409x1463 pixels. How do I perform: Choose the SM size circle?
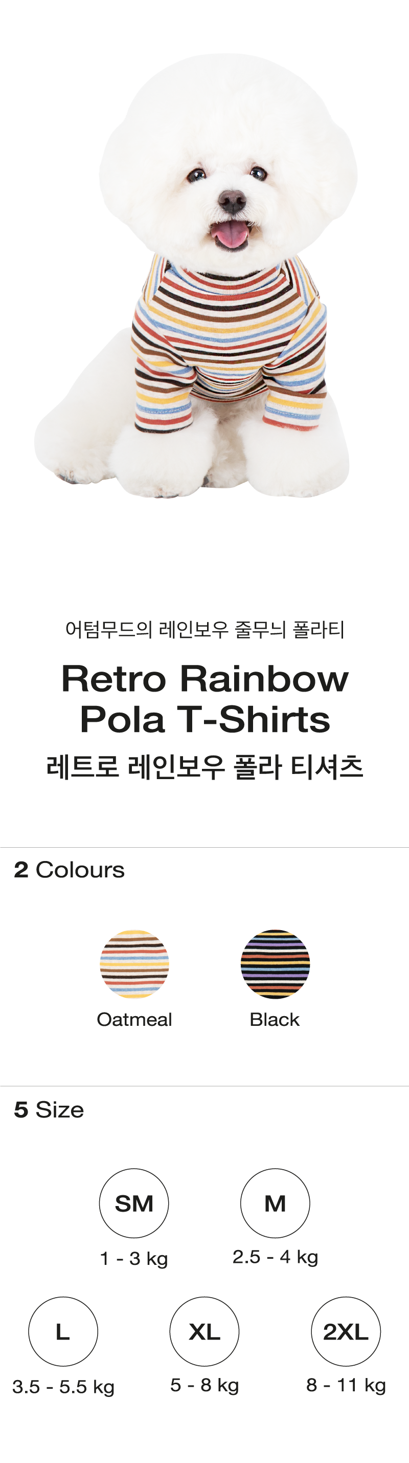pos(134,1203)
